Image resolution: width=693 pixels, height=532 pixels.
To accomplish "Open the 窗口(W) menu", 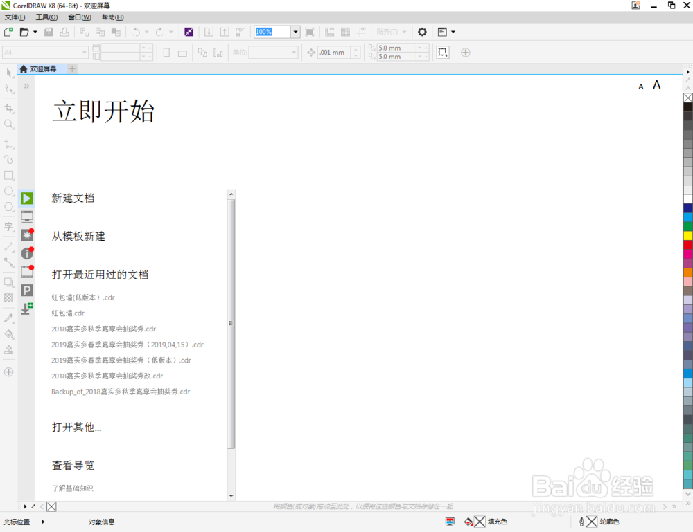I will click(x=80, y=17).
